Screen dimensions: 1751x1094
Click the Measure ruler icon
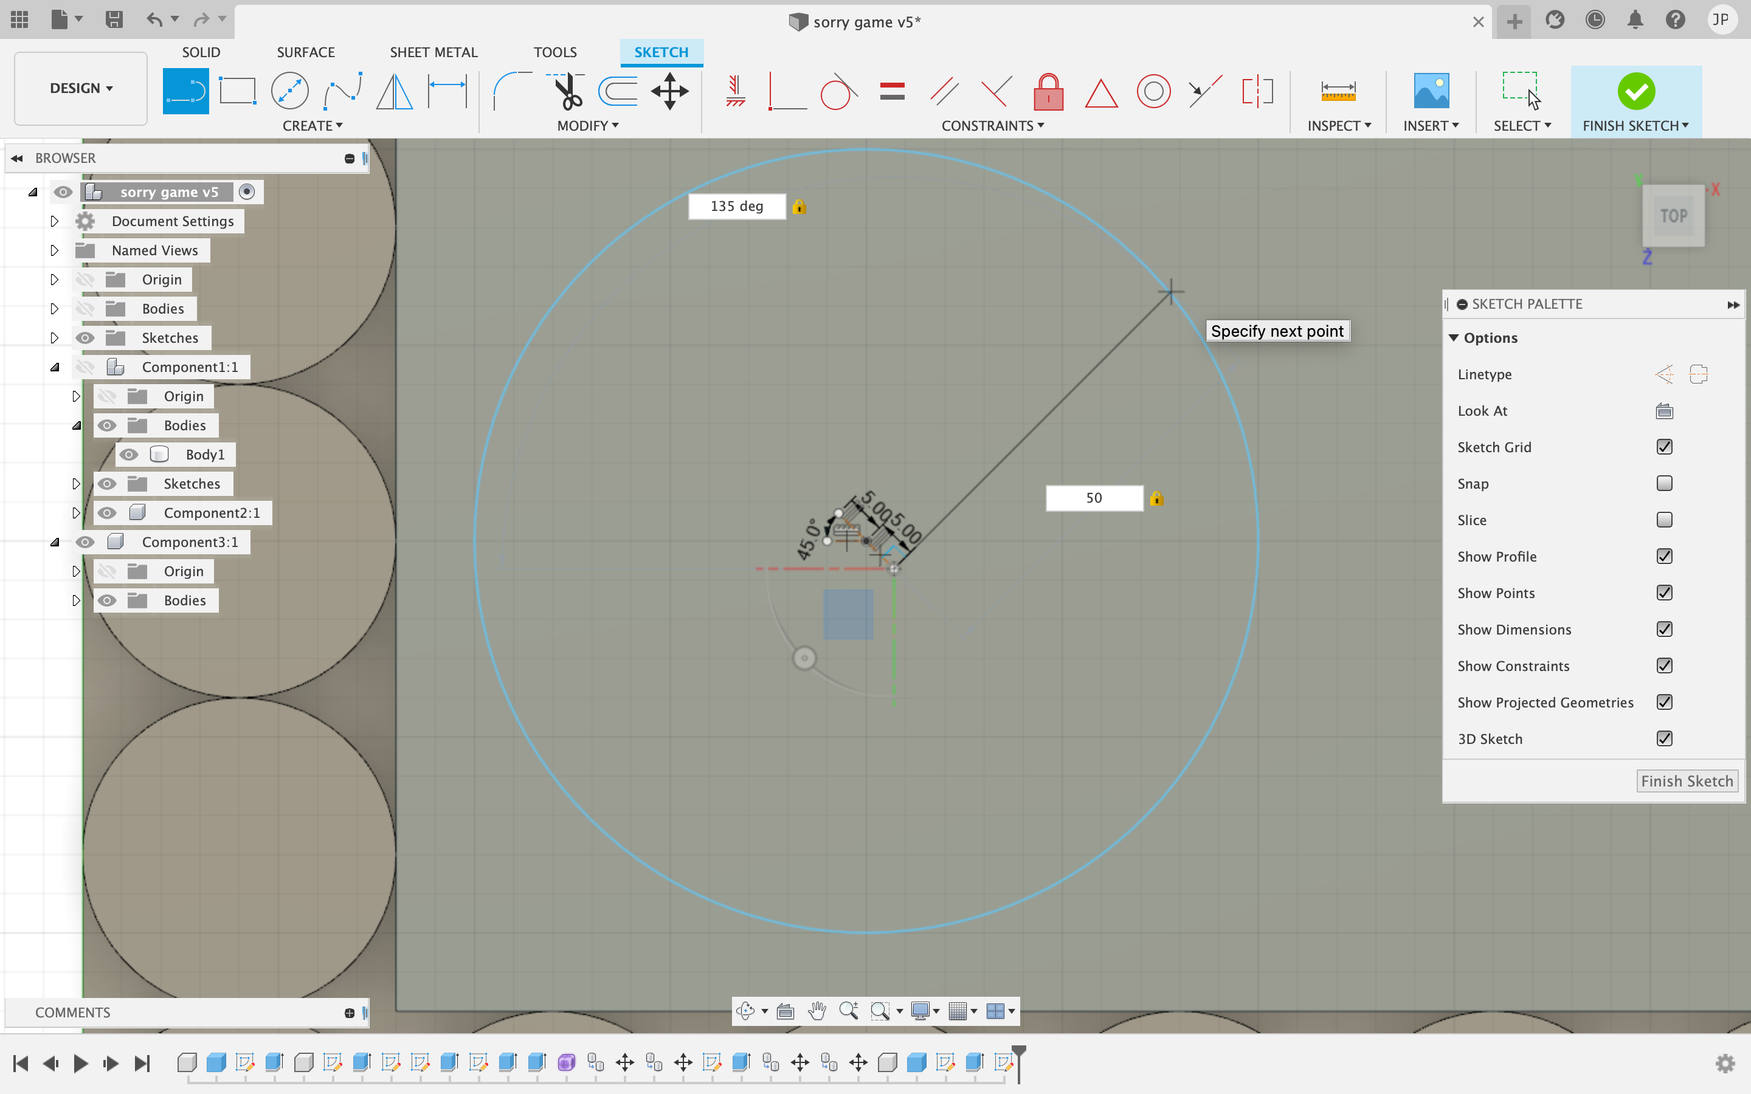[1338, 91]
